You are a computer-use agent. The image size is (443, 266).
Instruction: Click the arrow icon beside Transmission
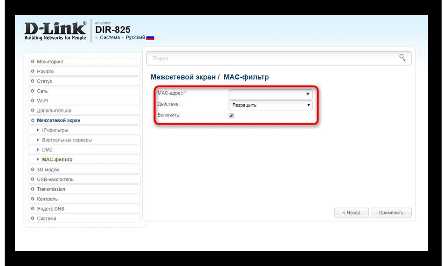tap(33, 189)
